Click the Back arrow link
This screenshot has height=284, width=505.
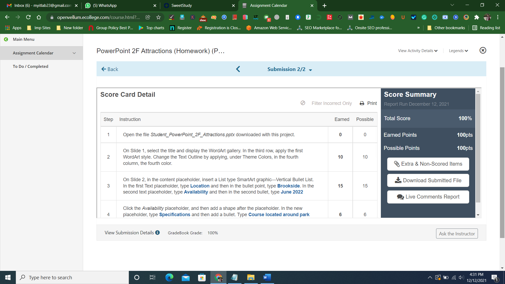pos(110,69)
